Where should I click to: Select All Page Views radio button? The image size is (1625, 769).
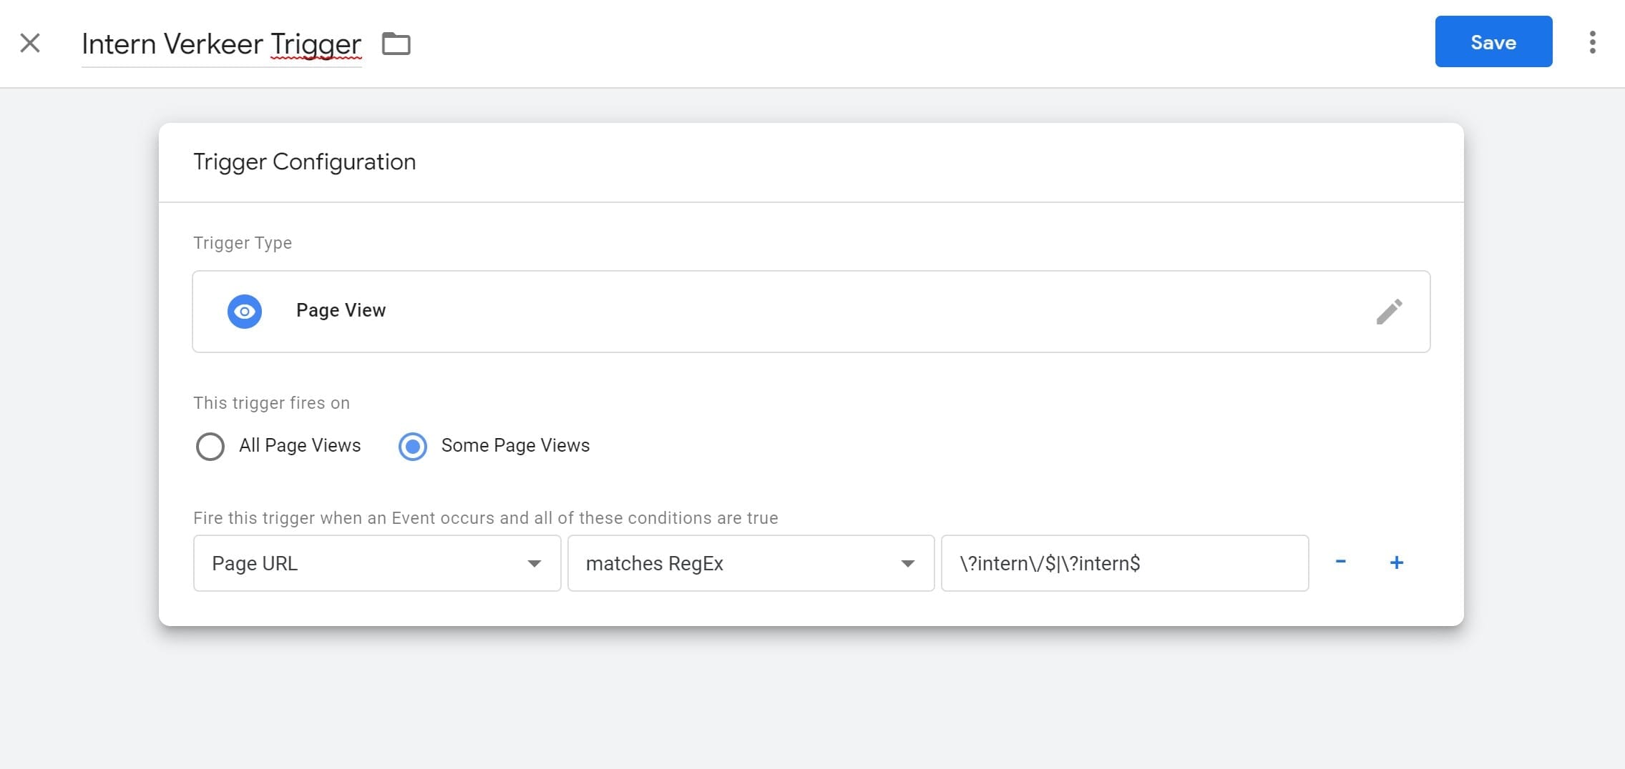click(210, 446)
